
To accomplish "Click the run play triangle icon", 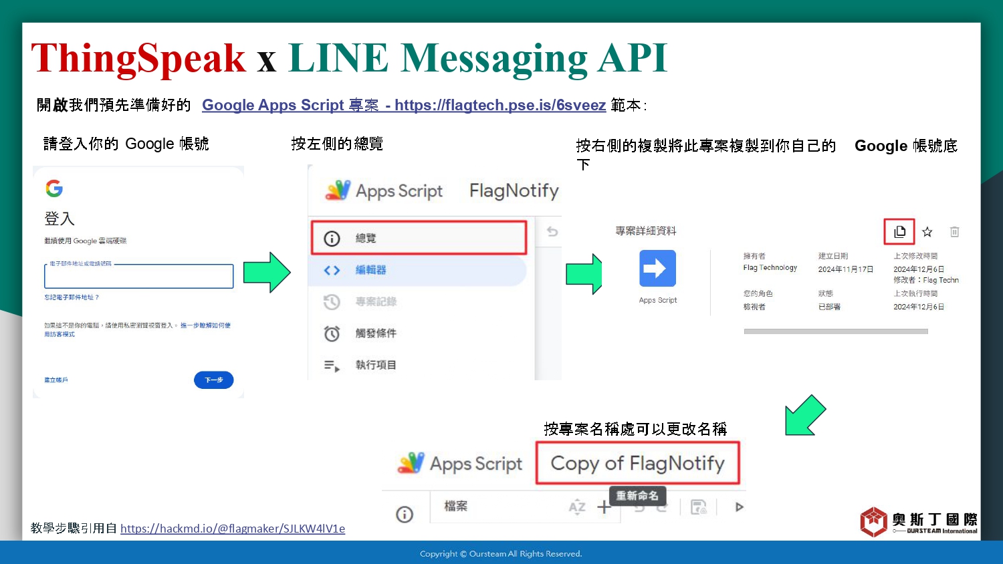I will pos(739,507).
